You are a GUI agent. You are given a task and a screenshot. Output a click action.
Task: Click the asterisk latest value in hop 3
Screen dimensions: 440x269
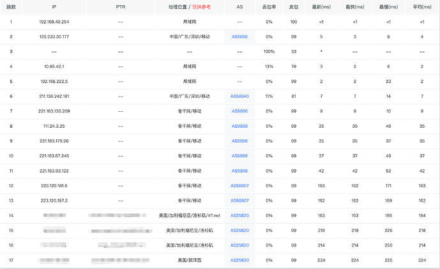(x=321, y=52)
